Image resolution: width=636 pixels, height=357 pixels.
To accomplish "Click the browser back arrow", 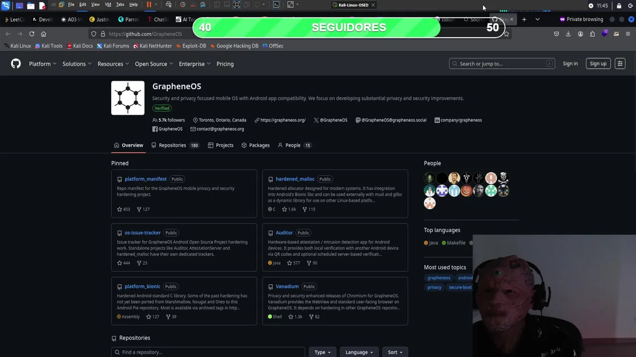I will point(8,34).
